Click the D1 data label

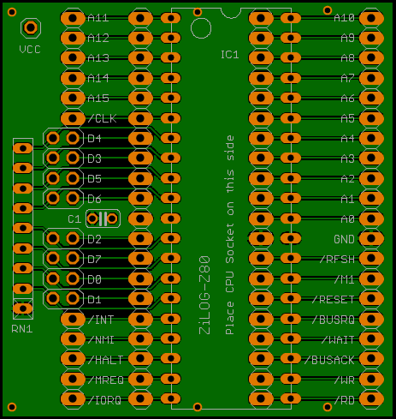[x=94, y=300]
